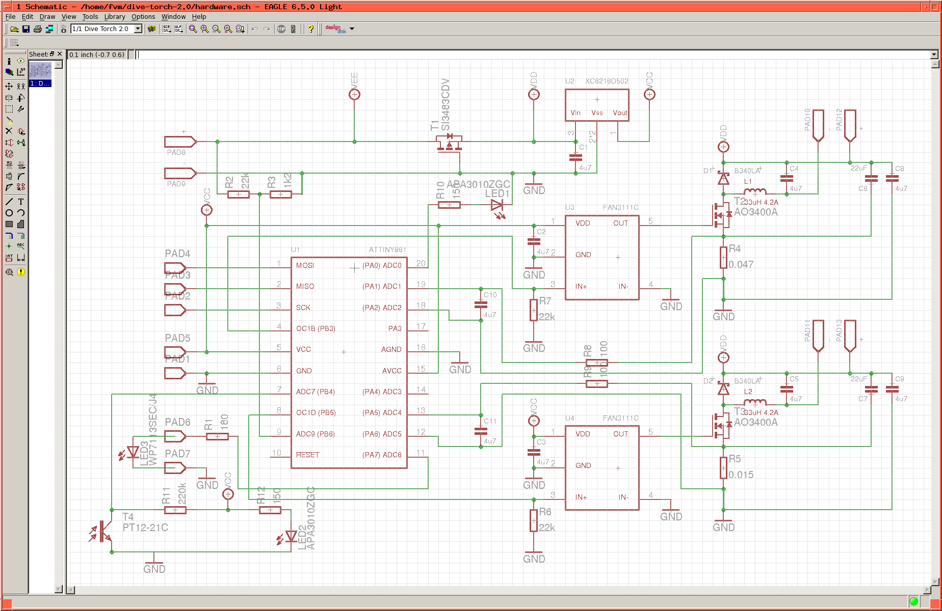Select the Arc drawing tool
This screenshot has width=942, height=611.
click(21, 213)
